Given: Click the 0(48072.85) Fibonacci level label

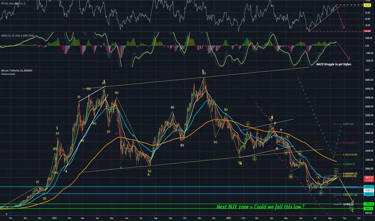Looking at the screenshot, I should tap(348, 124).
